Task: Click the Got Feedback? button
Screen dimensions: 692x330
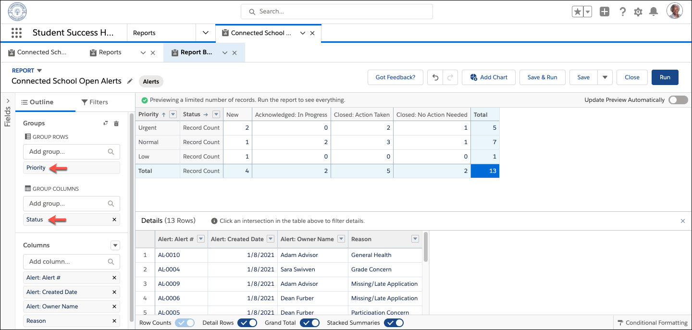Action: [x=395, y=77]
